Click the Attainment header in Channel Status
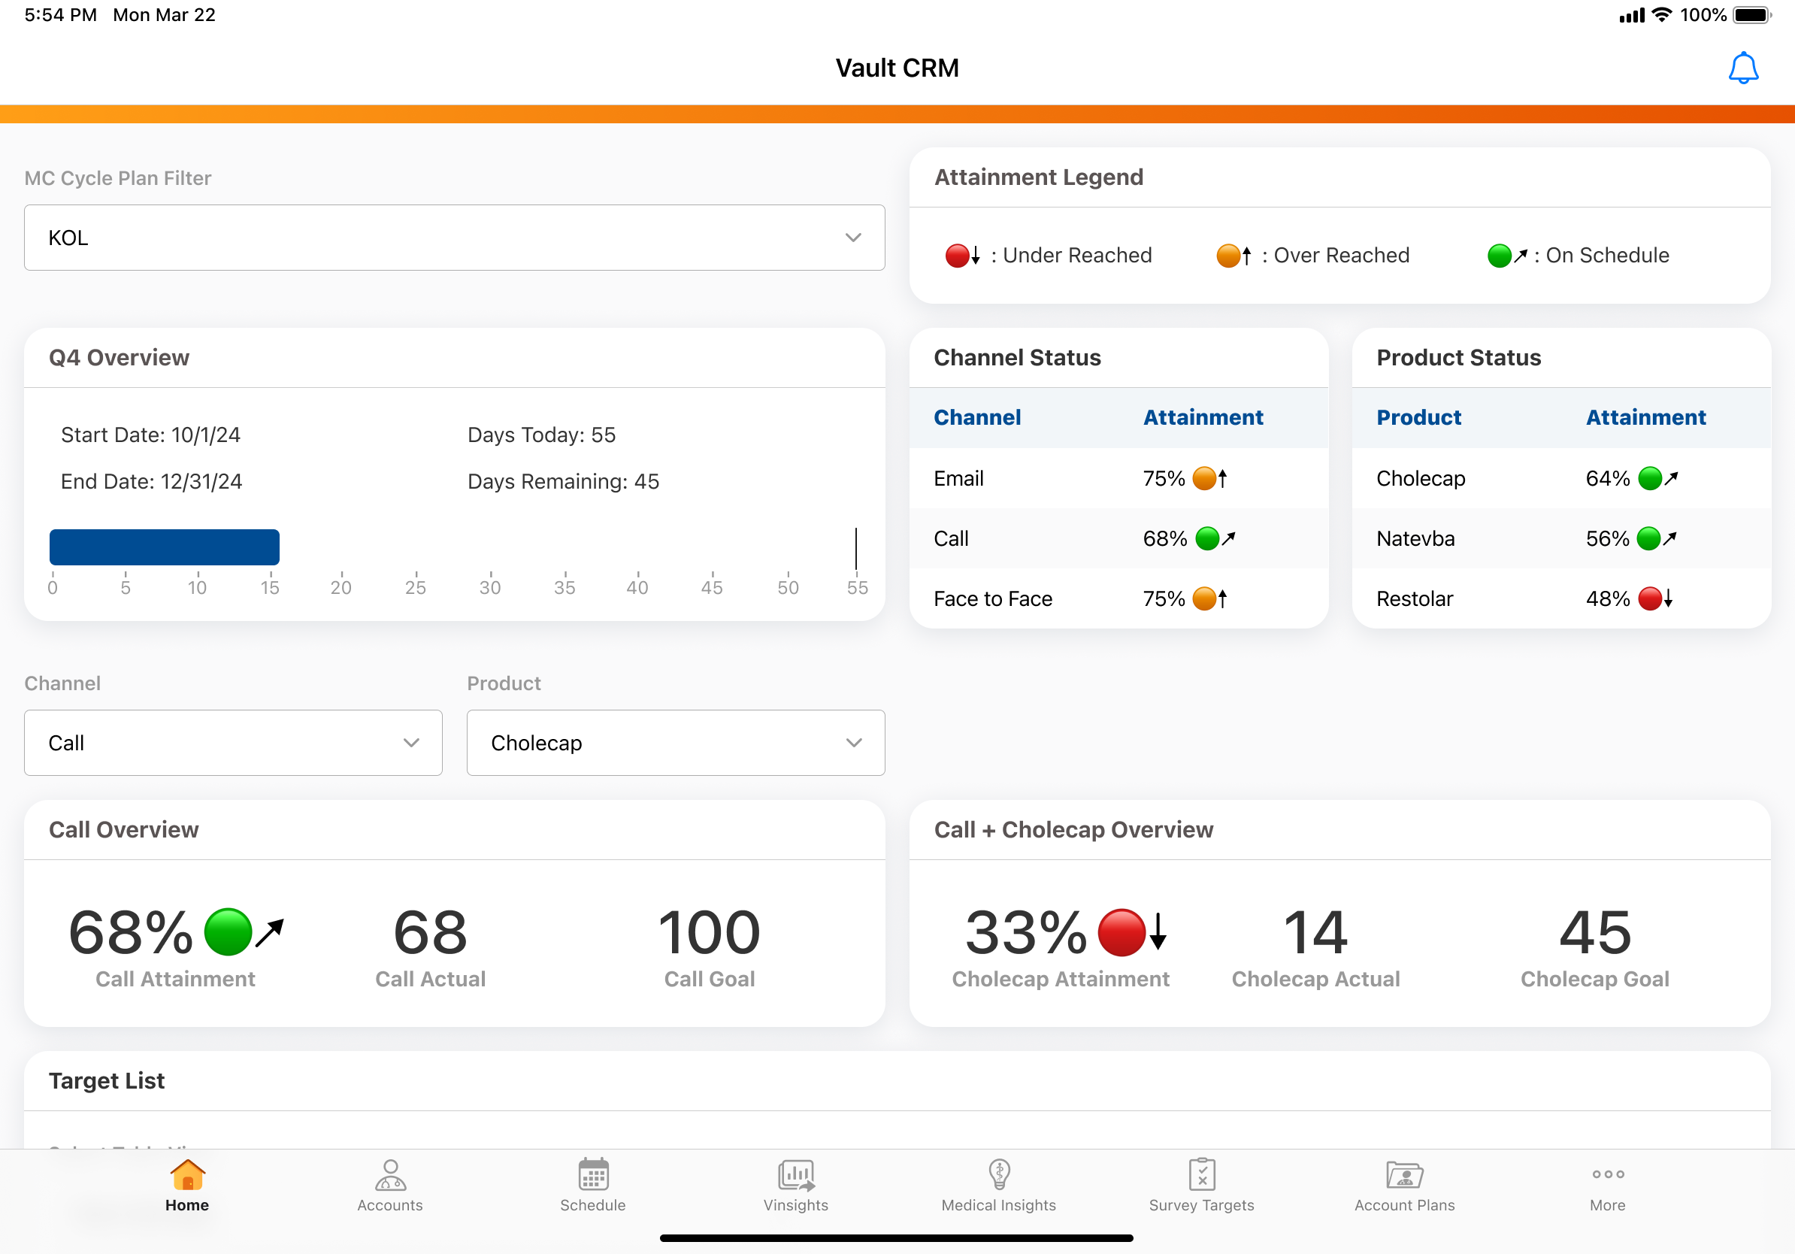Viewport: 1795px width, 1254px height. pyautogui.click(x=1203, y=417)
